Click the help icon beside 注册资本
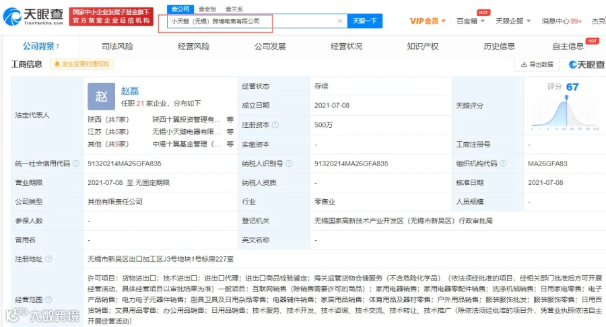 click(x=275, y=124)
